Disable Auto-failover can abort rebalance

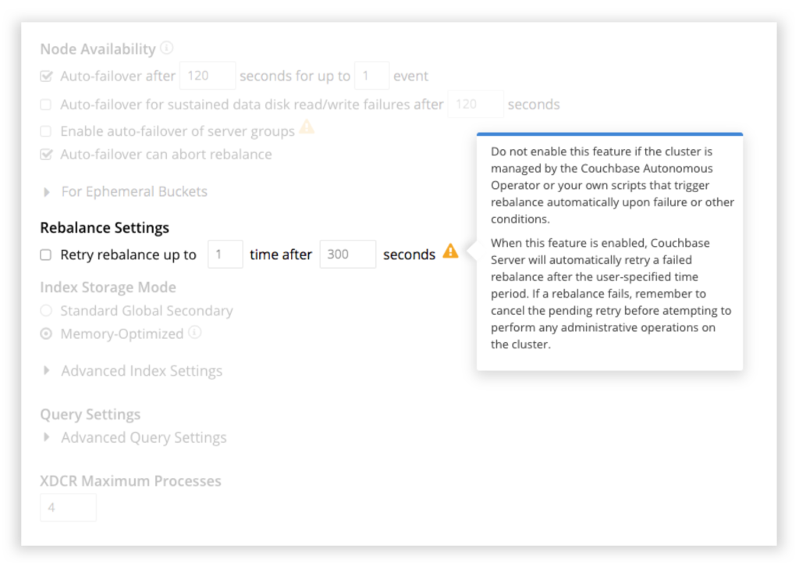[x=45, y=154]
